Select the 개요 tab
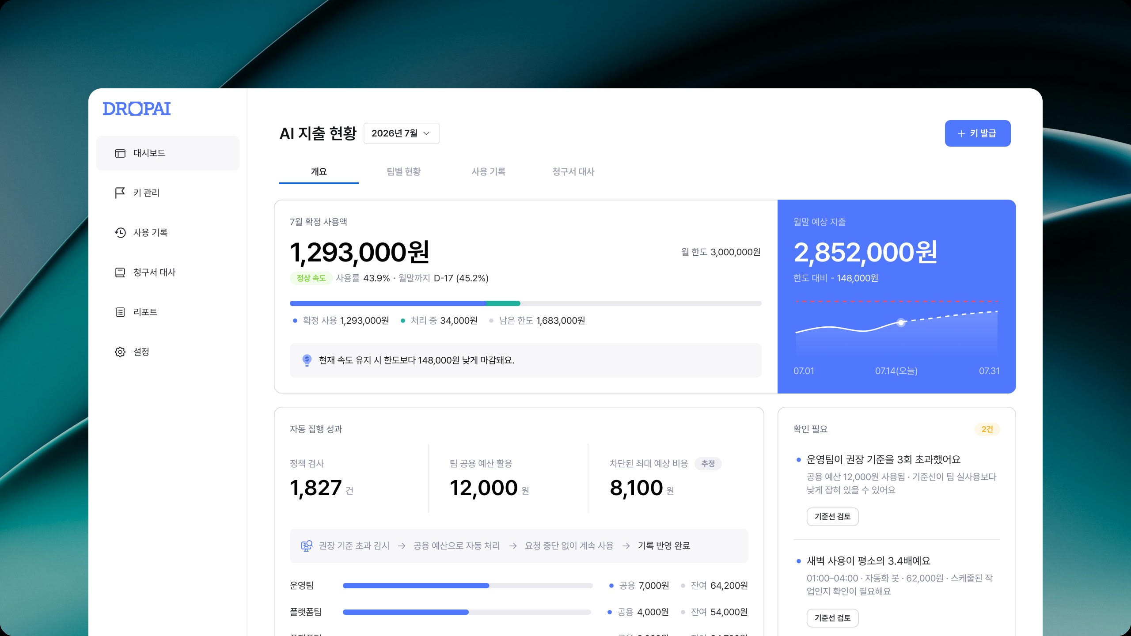Viewport: 1131px width, 636px height. [x=319, y=172]
